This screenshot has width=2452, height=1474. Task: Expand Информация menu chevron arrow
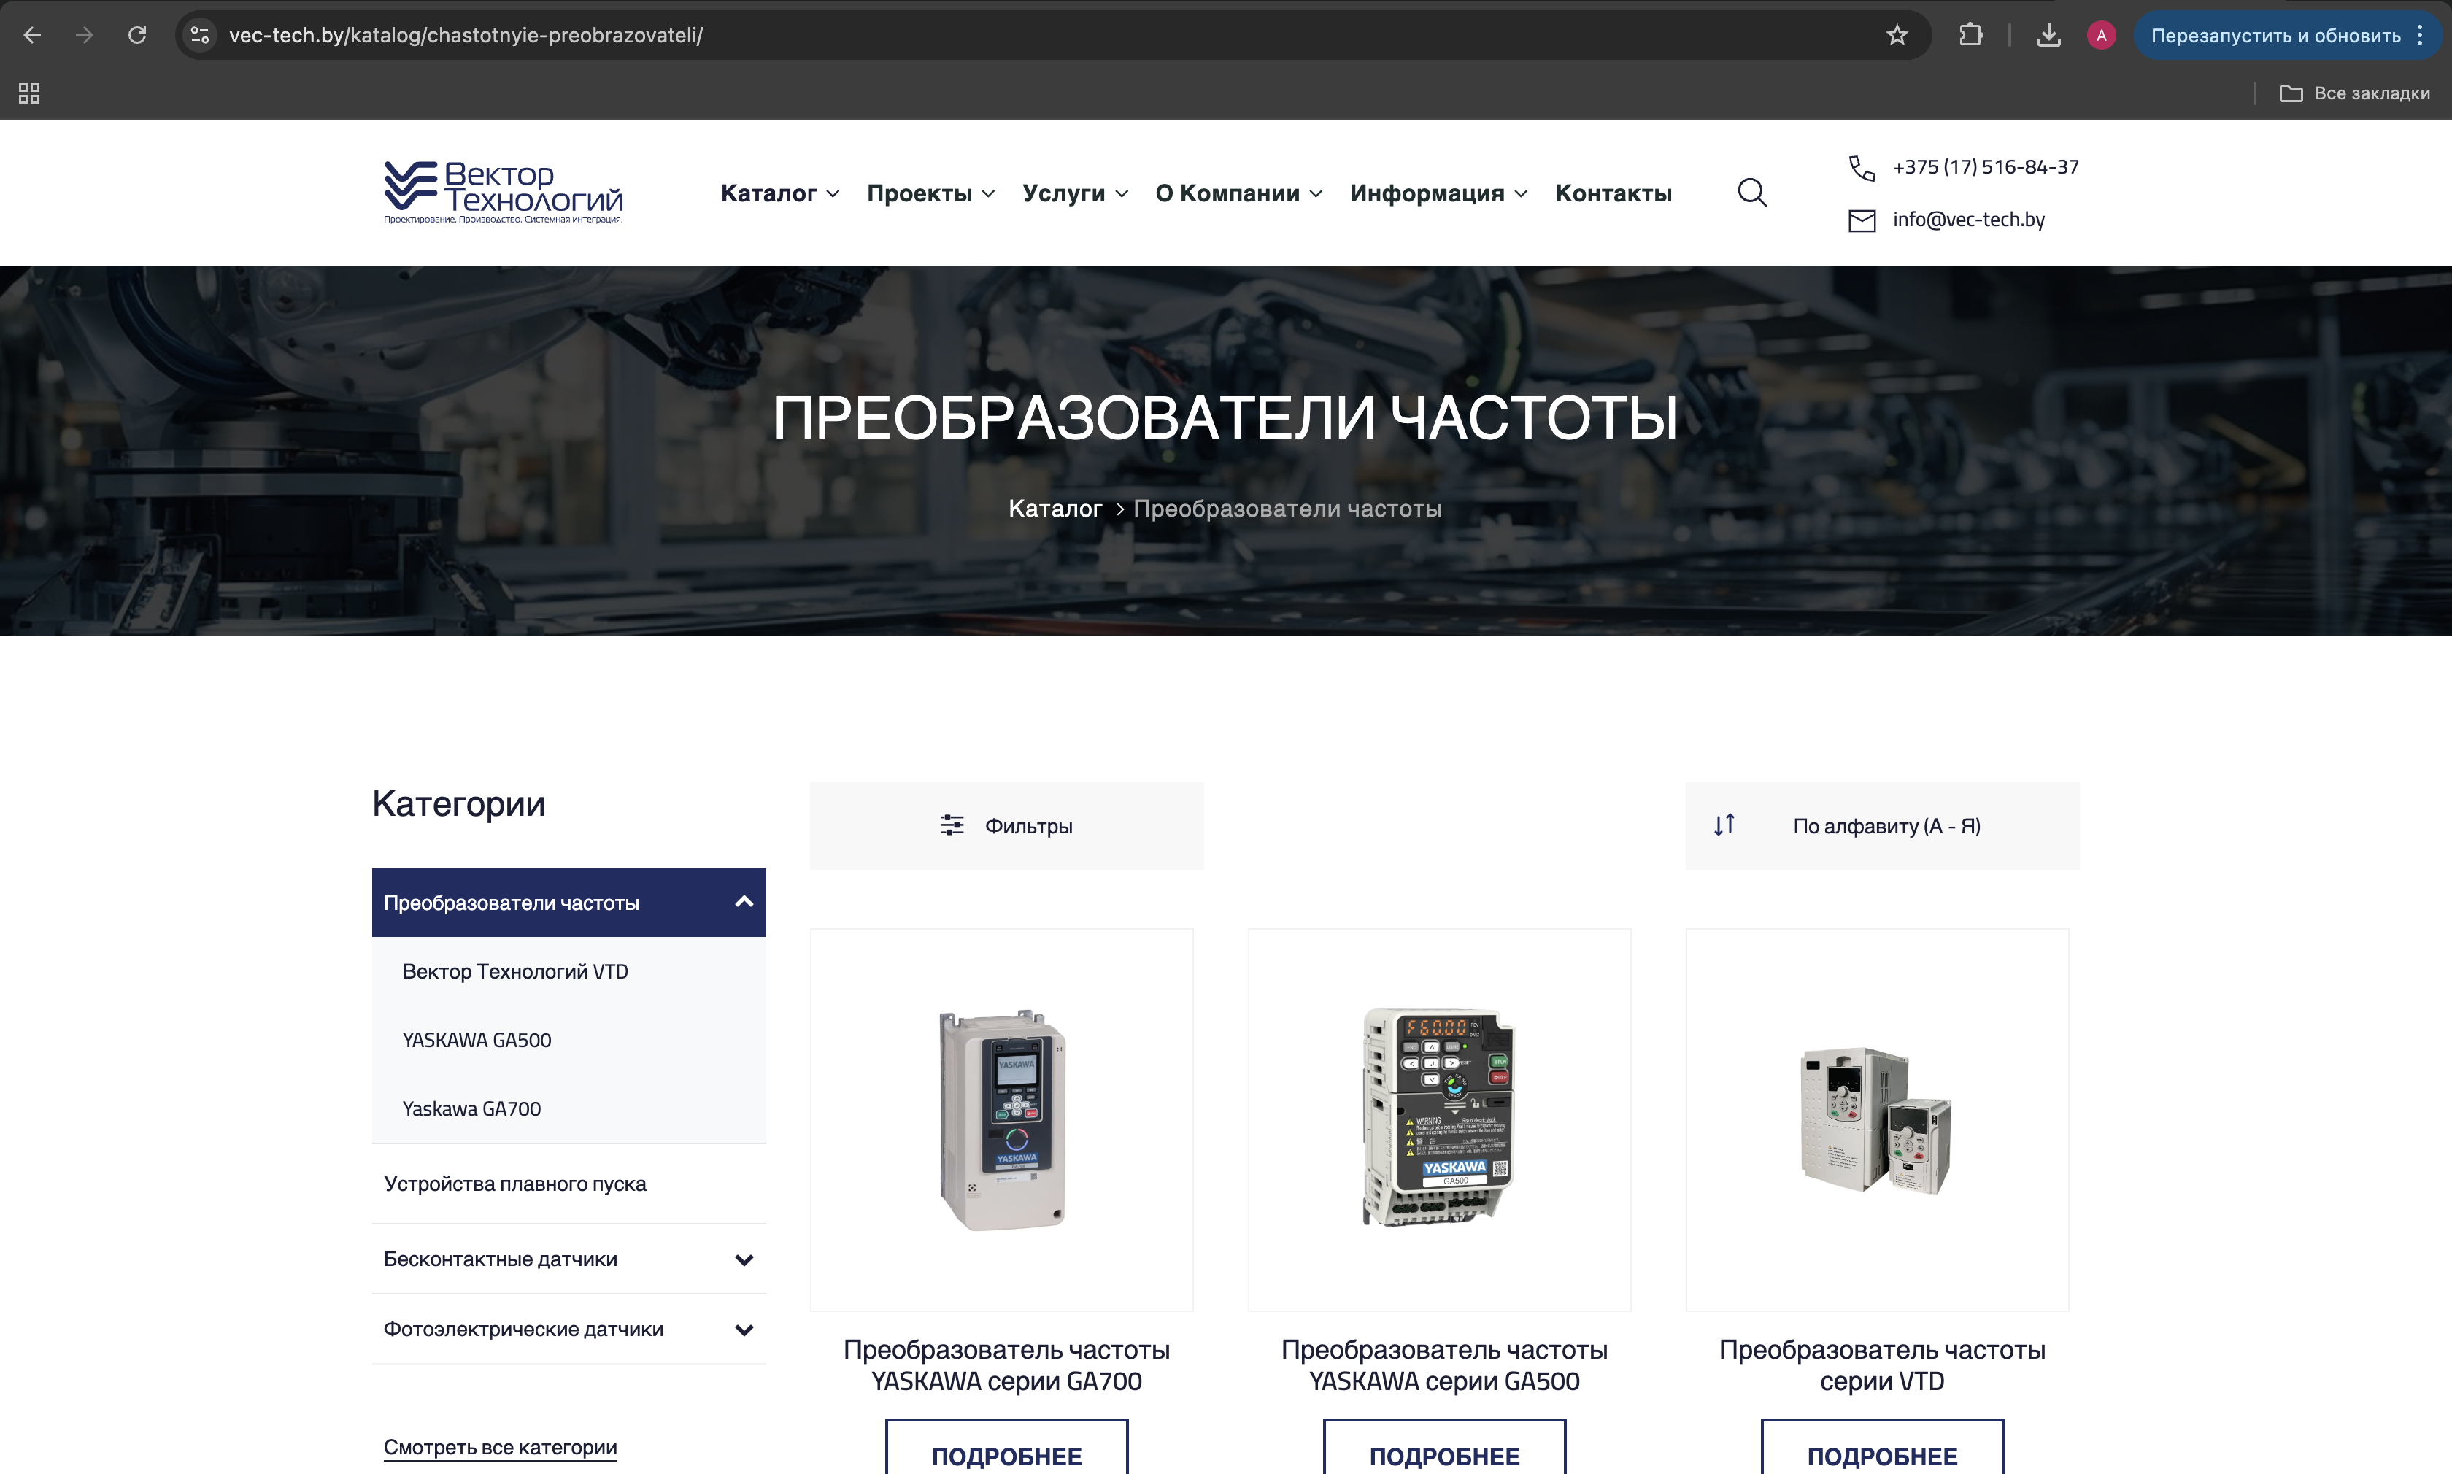pyautogui.click(x=1520, y=195)
